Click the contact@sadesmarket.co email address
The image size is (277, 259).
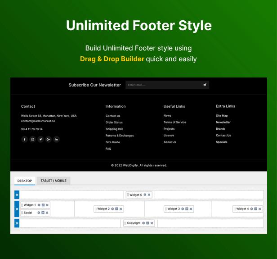coord(38,121)
